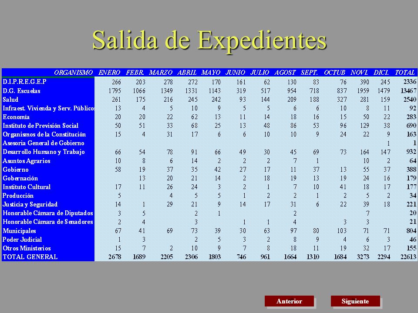The image size is (418, 313).
Task: Click the AGOST column header
Action: (x=285, y=73)
